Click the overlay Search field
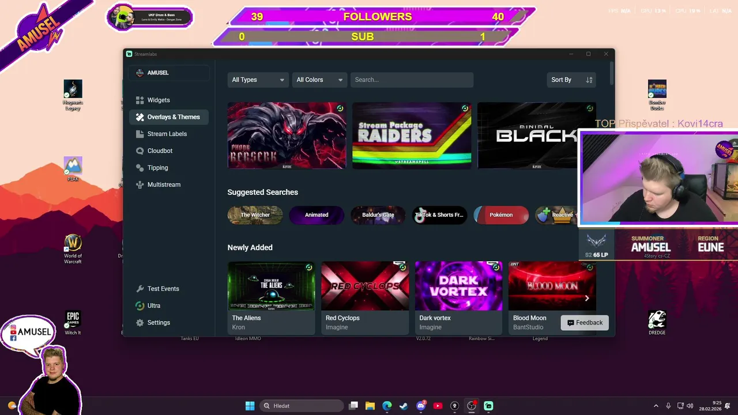This screenshot has height=415, width=738. click(x=412, y=80)
